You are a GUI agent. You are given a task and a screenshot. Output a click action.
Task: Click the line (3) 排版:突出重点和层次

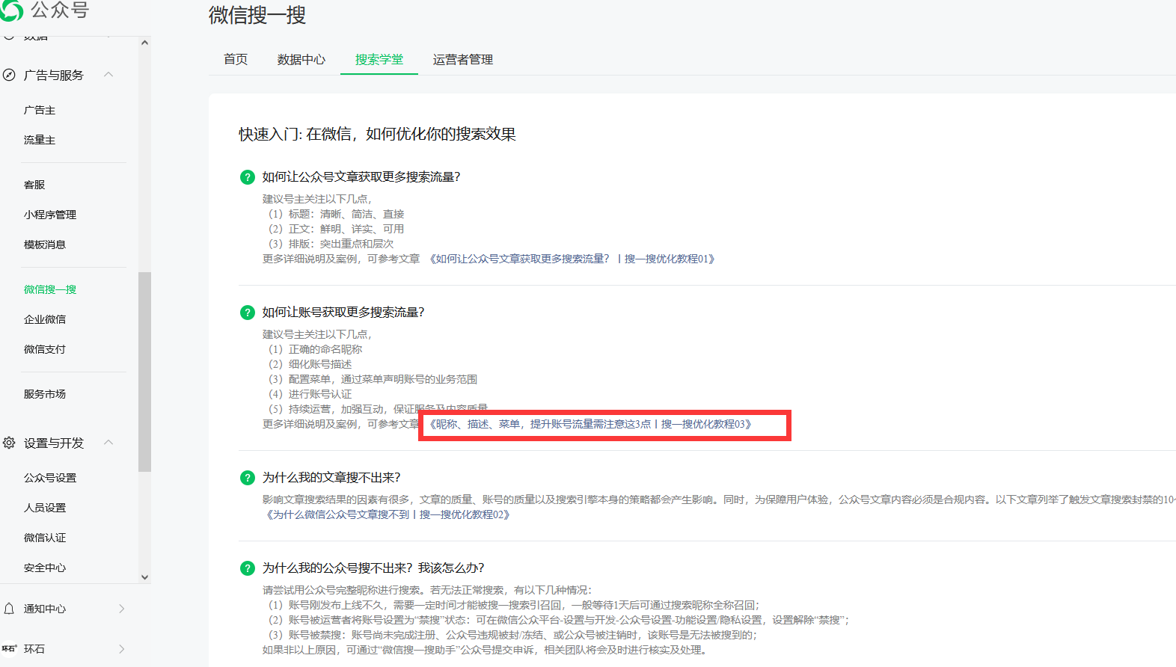pyautogui.click(x=331, y=244)
